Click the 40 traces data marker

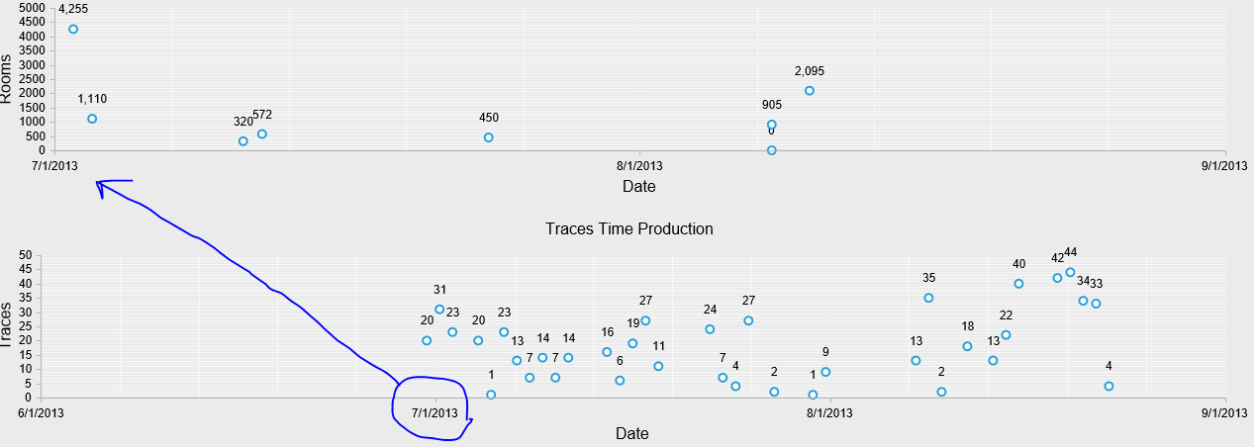coord(1018,284)
